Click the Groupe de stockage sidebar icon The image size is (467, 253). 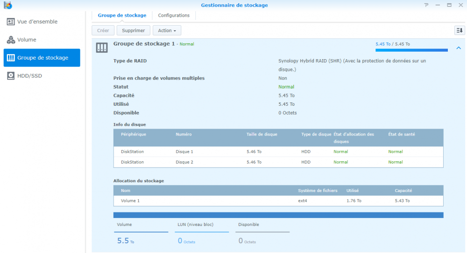pos(11,58)
